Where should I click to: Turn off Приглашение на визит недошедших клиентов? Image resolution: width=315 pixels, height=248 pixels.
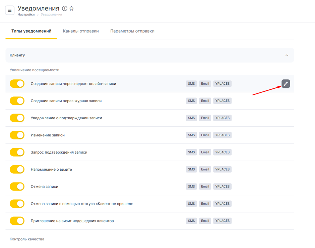pyautogui.click(x=17, y=221)
